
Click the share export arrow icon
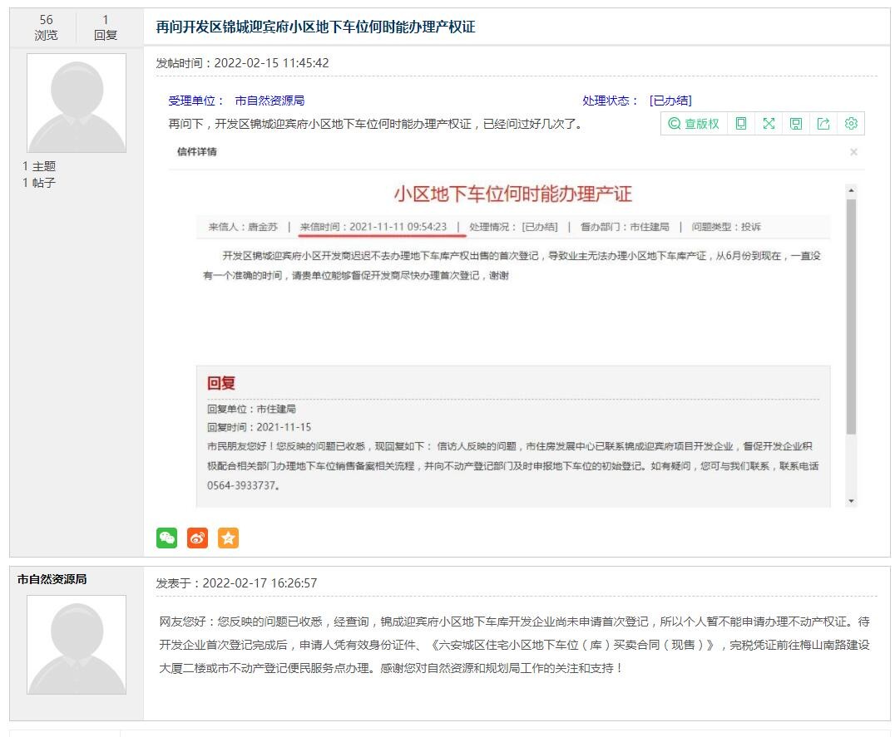pos(823,124)
